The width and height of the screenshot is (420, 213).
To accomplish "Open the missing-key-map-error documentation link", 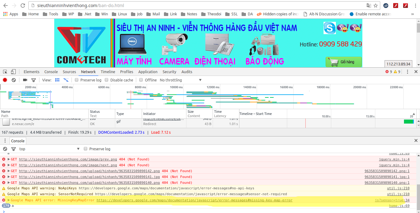I will (194, 200).
